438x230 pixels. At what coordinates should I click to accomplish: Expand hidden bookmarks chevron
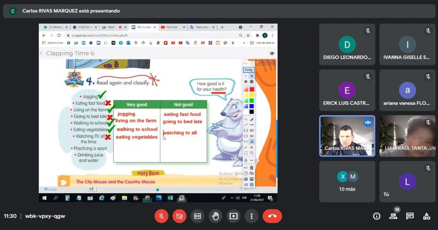click(x=244, y=43)
